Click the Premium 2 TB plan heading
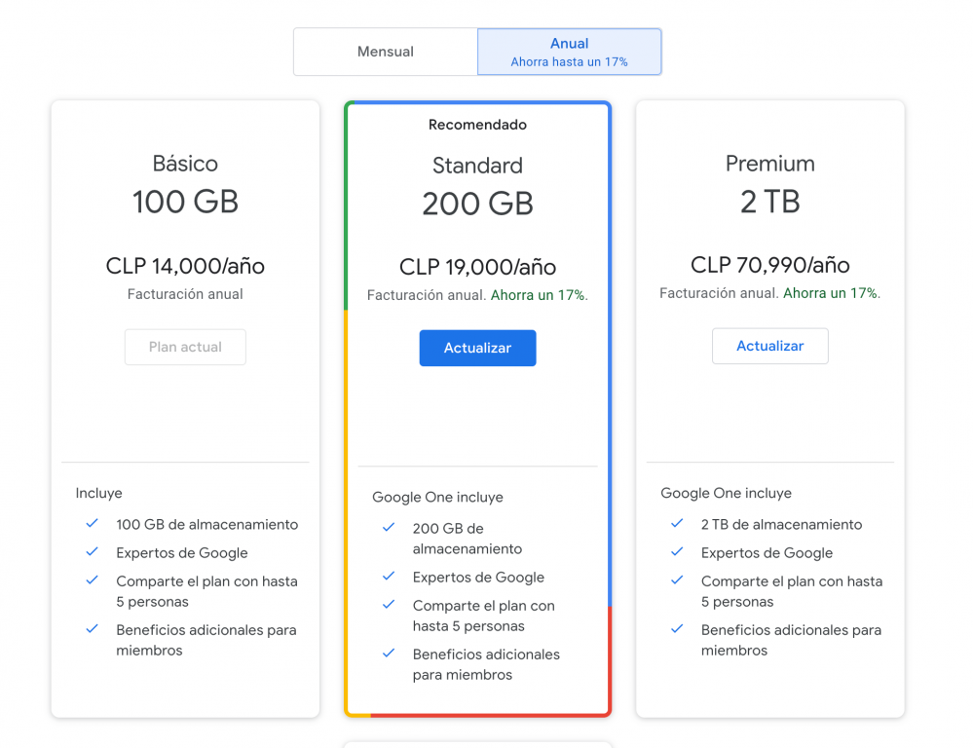The height and width of the screenshot is (748, 973). click(769, 184)
